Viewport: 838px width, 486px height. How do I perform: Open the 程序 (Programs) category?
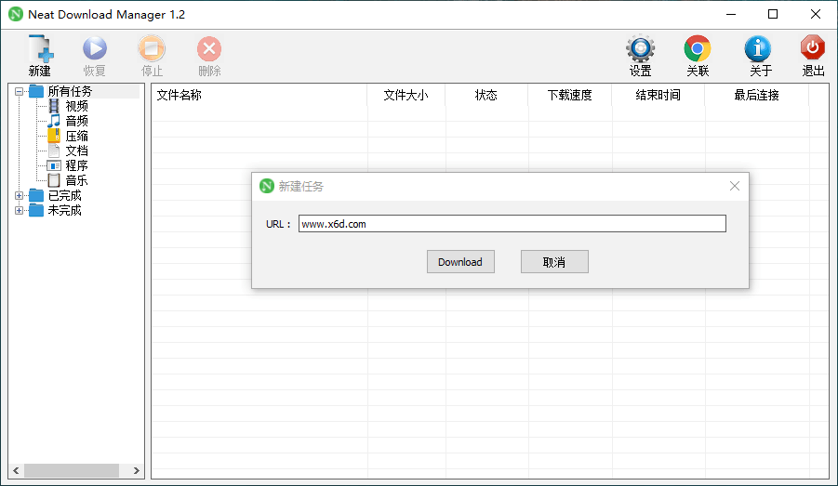[76, 165]
